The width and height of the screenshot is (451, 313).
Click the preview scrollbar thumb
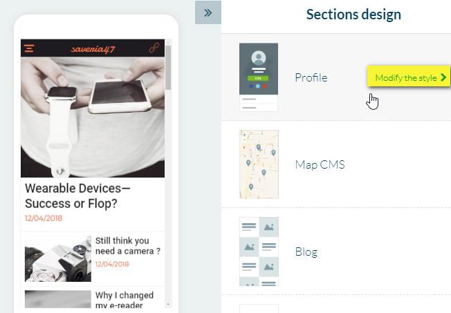pos(168,69)
